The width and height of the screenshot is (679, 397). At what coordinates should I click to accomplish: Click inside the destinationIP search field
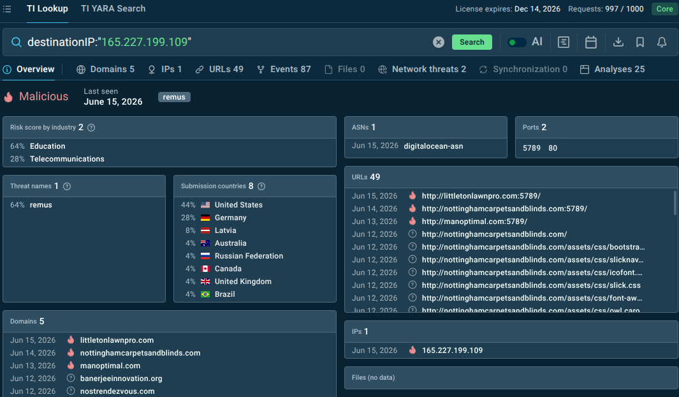point(225,42)
